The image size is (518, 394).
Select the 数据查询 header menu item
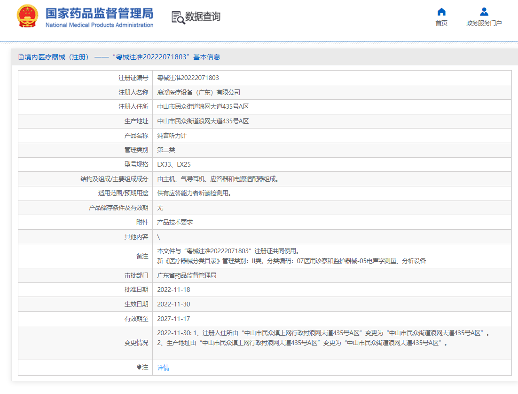click(x=204, y=16)
